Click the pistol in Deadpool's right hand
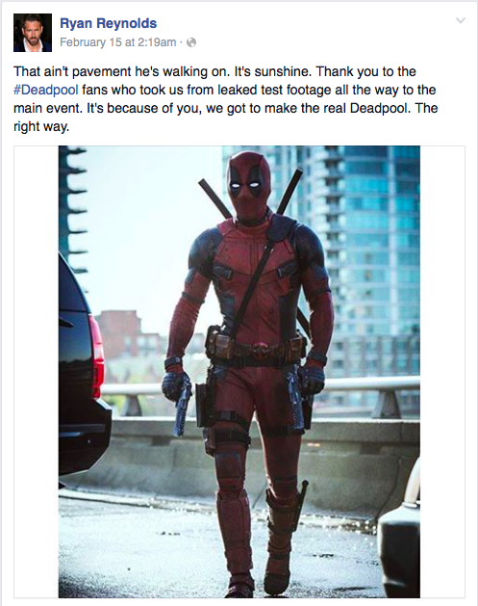 click(183, 406)
